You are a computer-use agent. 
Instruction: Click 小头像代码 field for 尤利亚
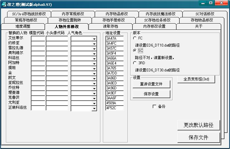[x=57, y=103]
